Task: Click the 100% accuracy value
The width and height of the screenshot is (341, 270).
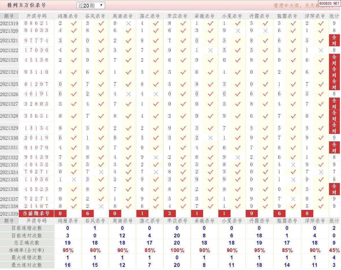Action: click(177, 250)
